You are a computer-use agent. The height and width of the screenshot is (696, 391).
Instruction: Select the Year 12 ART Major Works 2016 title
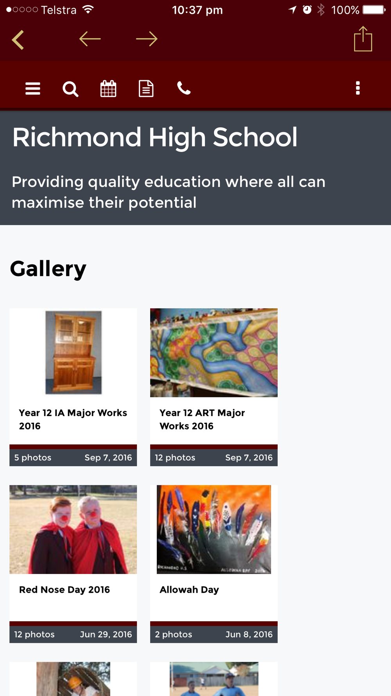[x=202, y=419]
